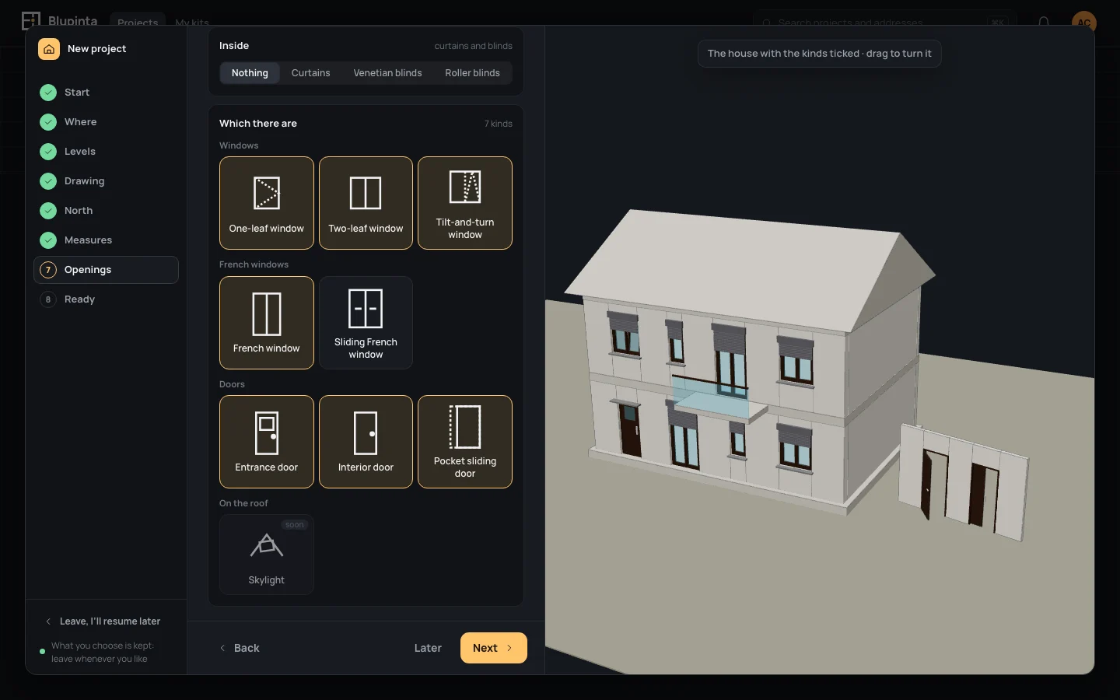Viewport: 1120px width, 700px height.
Task: Click the green checkmark beside Levels
Action: coord(48,152)
